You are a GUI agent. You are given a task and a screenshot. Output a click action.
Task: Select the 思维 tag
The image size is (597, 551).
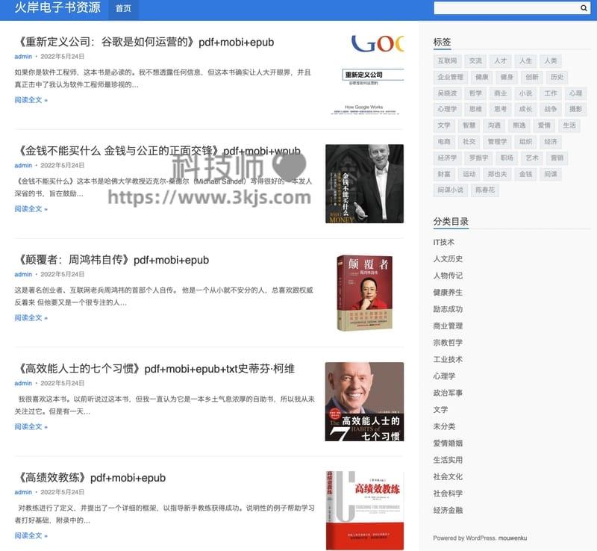click(475, 109)
